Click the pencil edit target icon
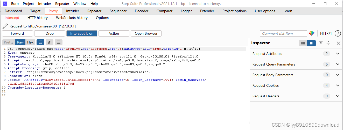The image size is (343, 130). point(5,26)
